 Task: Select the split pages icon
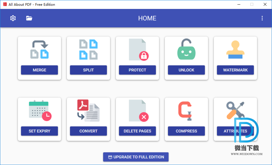(x=88, y=50)
